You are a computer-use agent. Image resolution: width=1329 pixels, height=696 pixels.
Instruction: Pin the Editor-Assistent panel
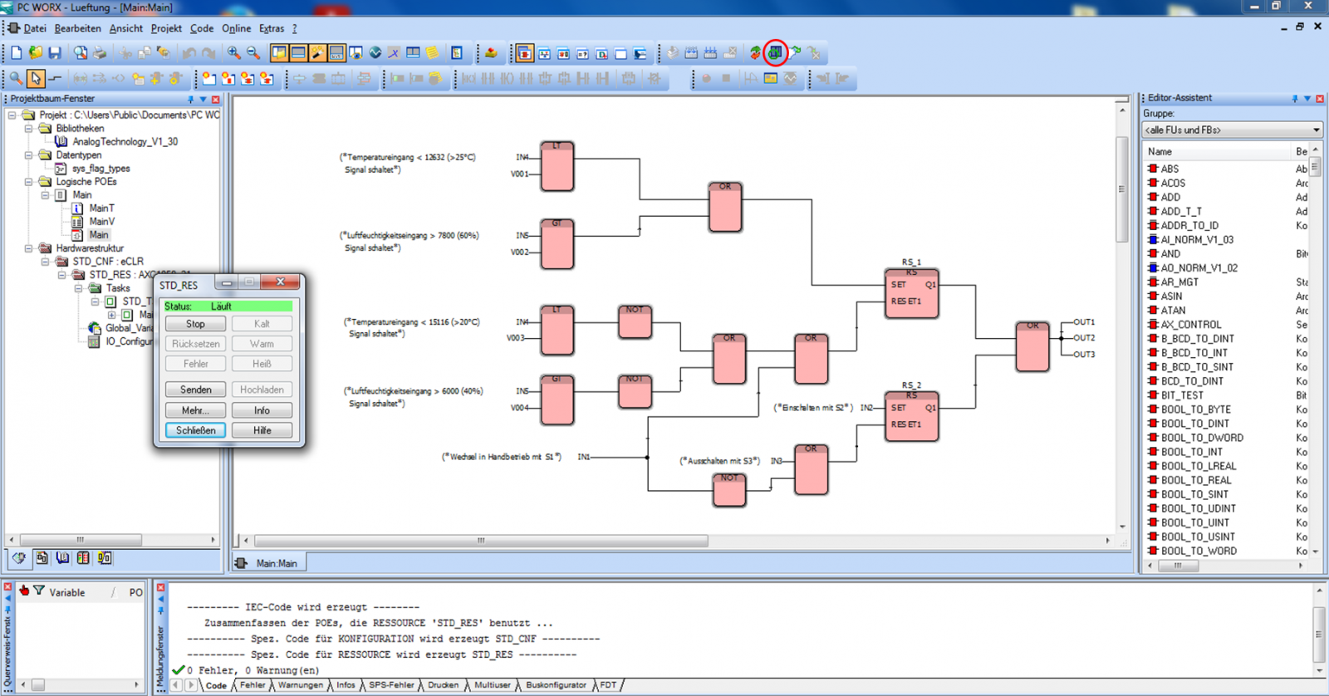(x=1294, y=99)
